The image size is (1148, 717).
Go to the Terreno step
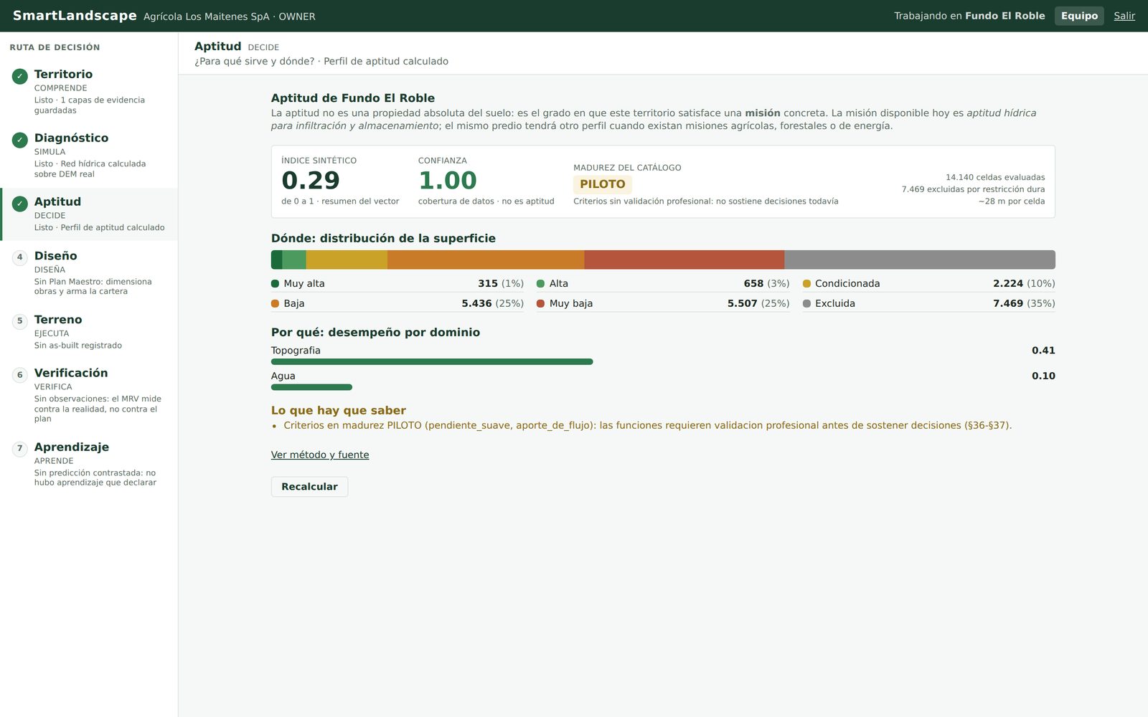tap(89, 331)
